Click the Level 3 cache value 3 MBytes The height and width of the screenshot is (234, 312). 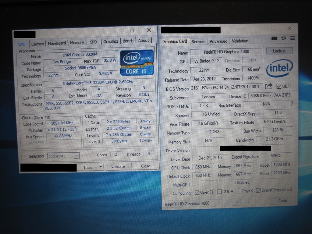click(x=119, y=141)
